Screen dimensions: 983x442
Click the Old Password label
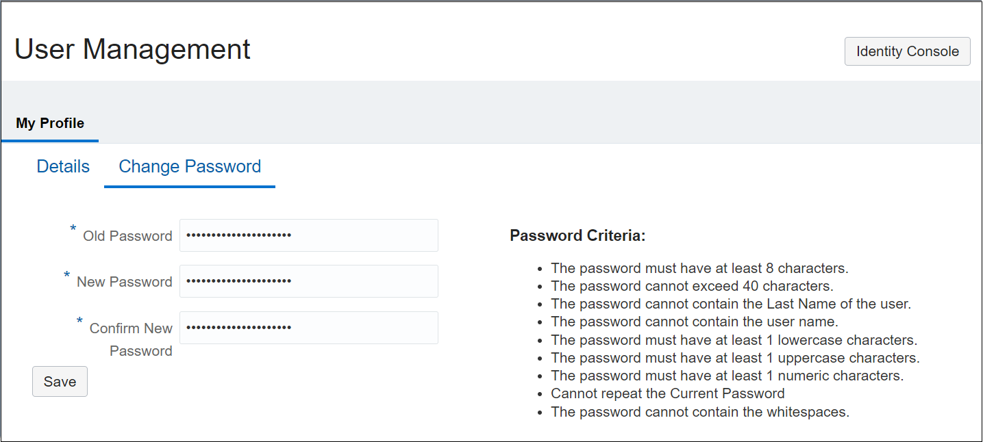pyautogui.click(x=127, y=235)
